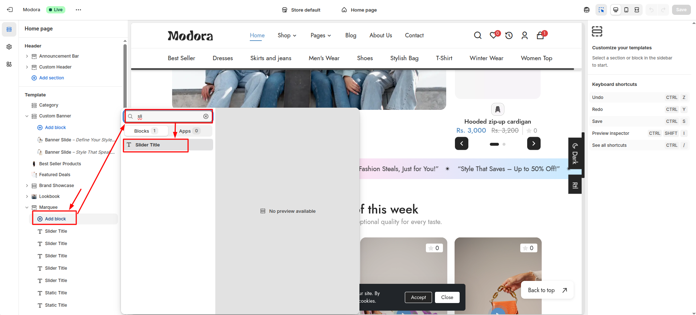Viewport: 696px width, 315px height.
Task: Toggle the preview inspector icon
Action: 601,10
